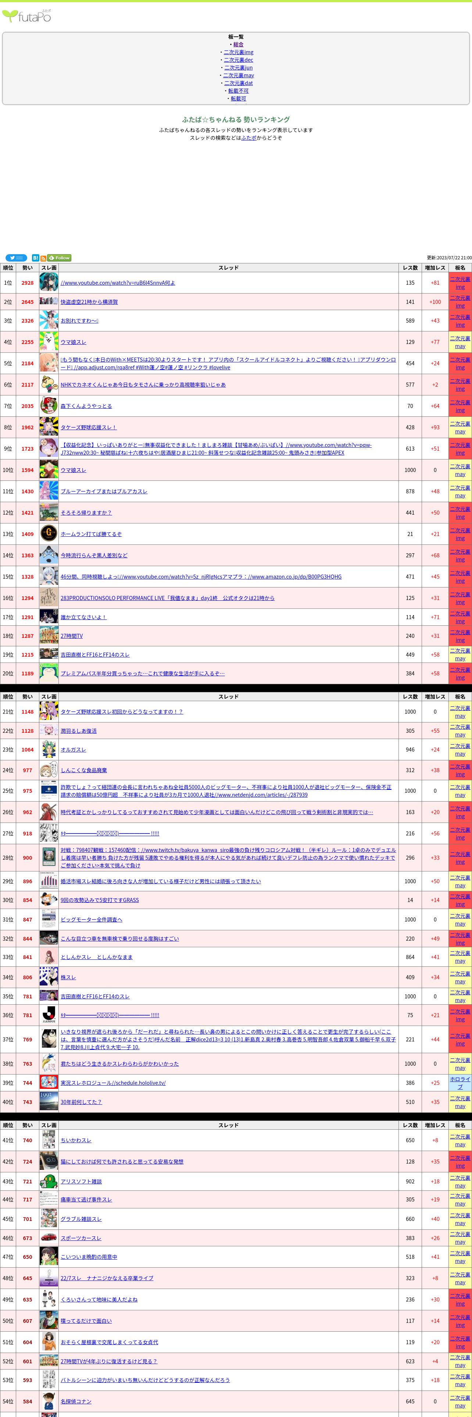472x1417 pixels.
Task: Click increase value +100
Action: click(435, 302)
